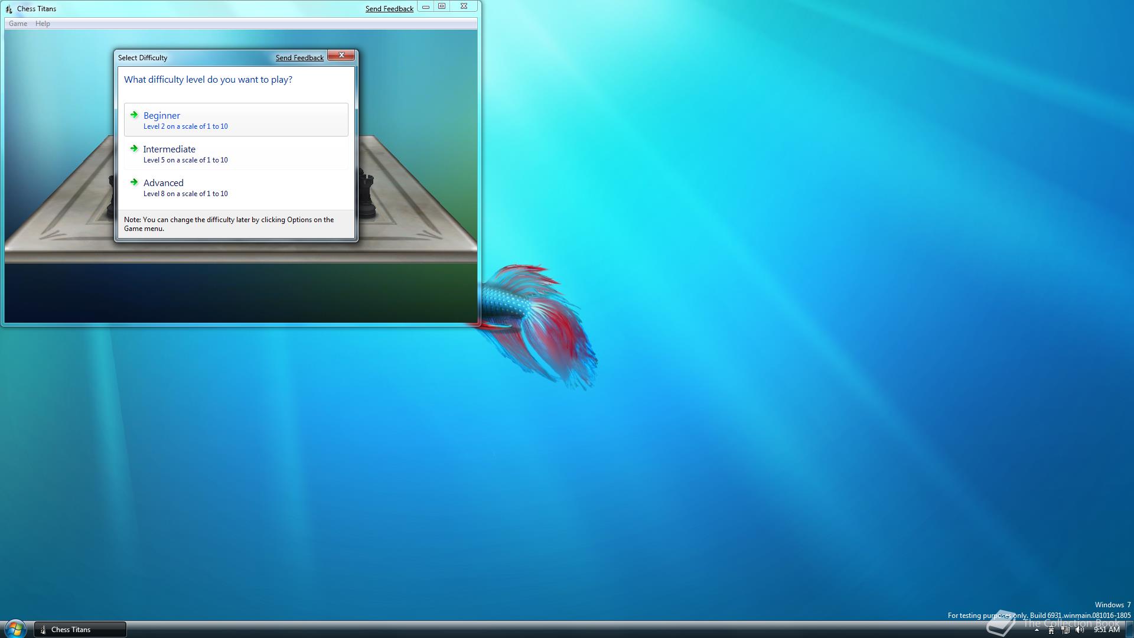The image size is (1134, 638).
Task: Click the note about changing difficulty later
Action: [x=229, y=224]
